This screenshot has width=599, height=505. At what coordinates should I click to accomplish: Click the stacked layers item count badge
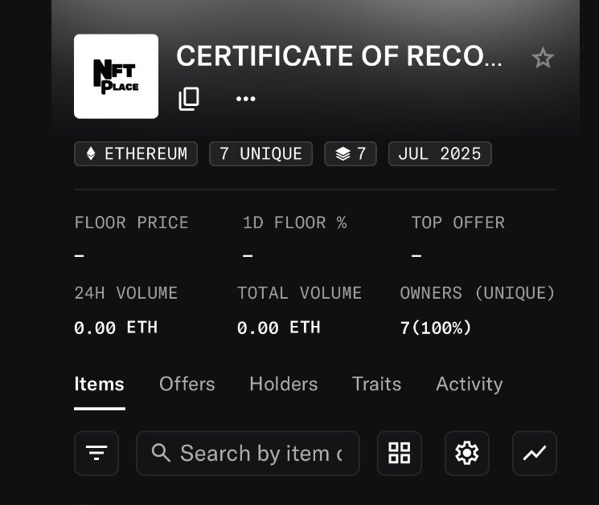coord(351,153)
